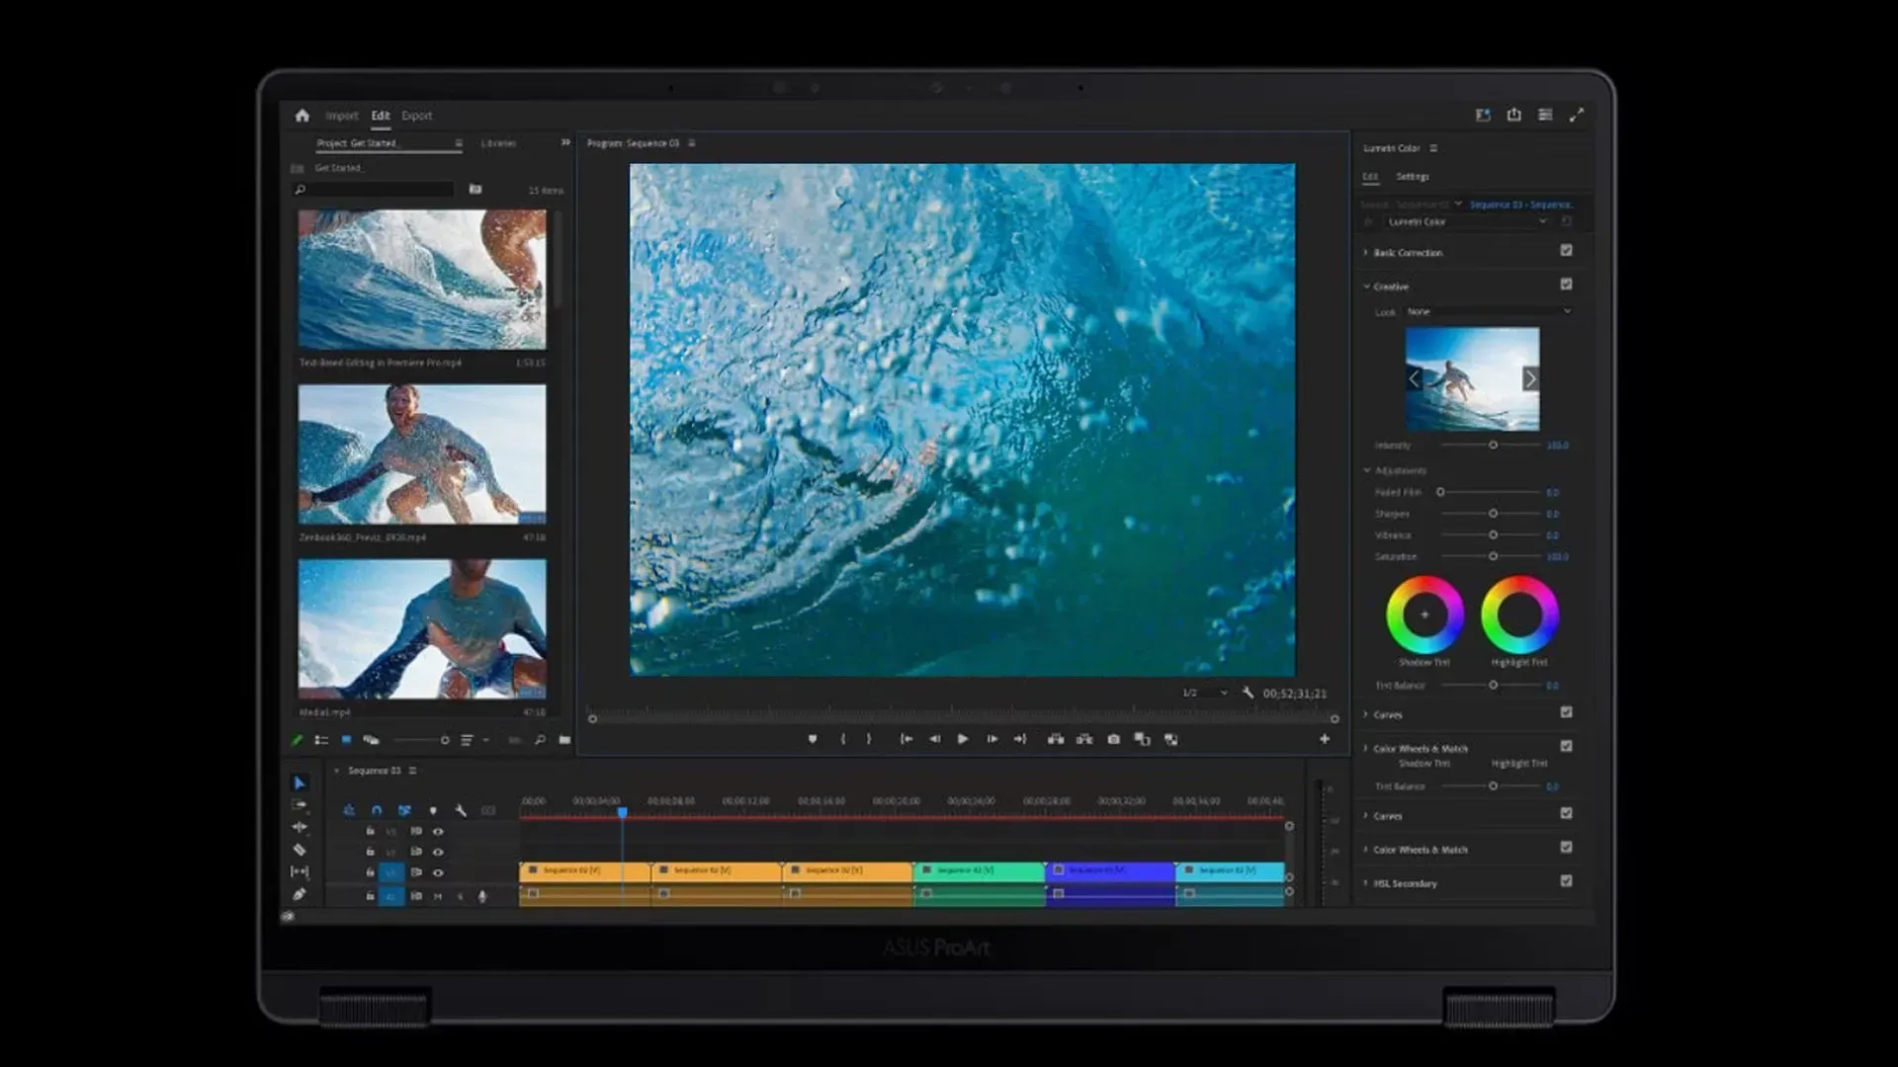
Task: Click the Shadow Tint color wheel
Action: 1424,615
